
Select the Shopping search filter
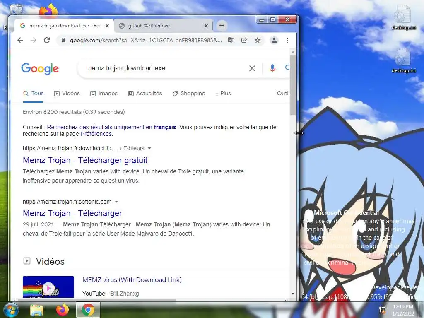189,93
